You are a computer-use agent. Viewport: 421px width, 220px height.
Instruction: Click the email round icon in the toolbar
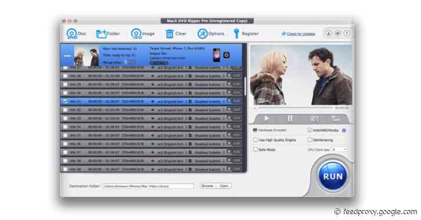(x=337, y=33)
